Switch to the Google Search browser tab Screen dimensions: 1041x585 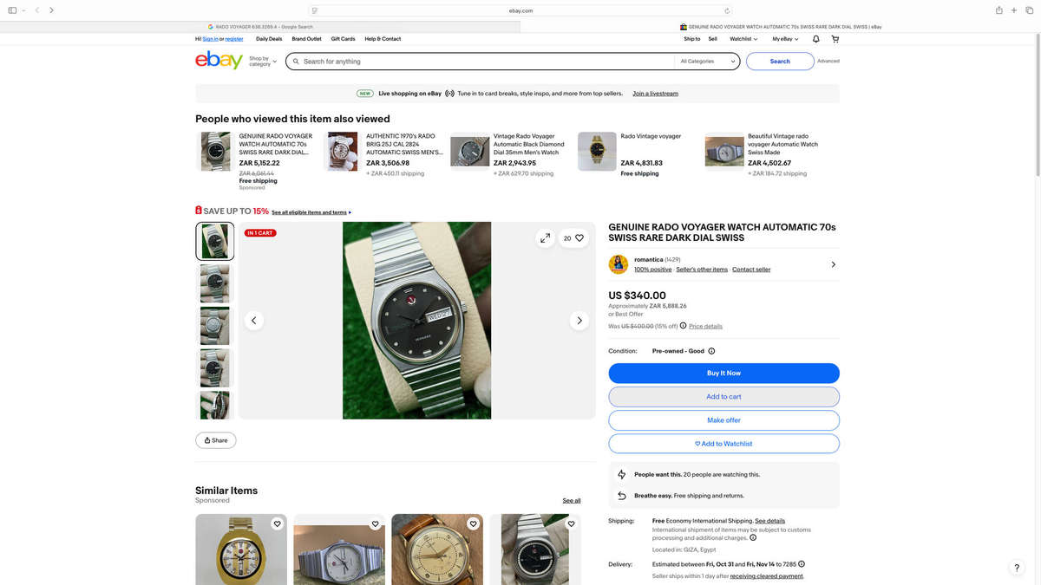click(260, 27)
